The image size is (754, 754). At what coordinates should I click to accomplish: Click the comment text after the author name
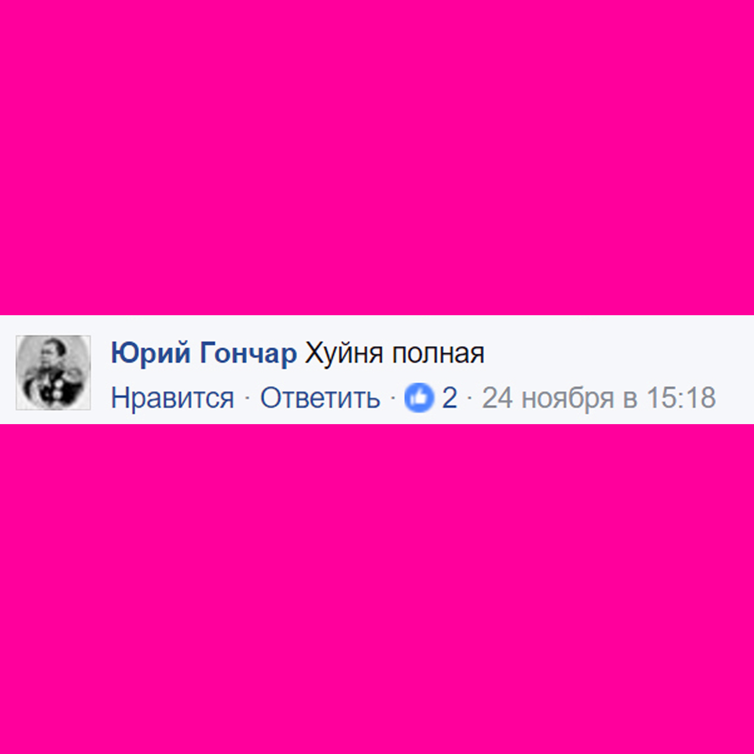395,353
